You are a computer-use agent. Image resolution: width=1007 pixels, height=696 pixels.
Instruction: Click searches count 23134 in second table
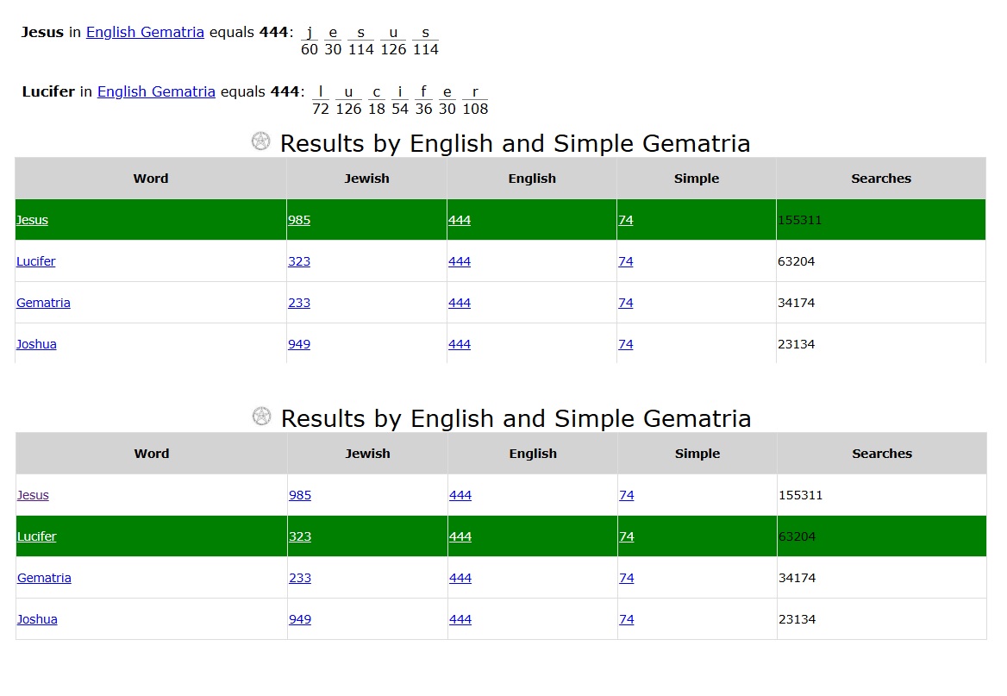tap(797, 619)
